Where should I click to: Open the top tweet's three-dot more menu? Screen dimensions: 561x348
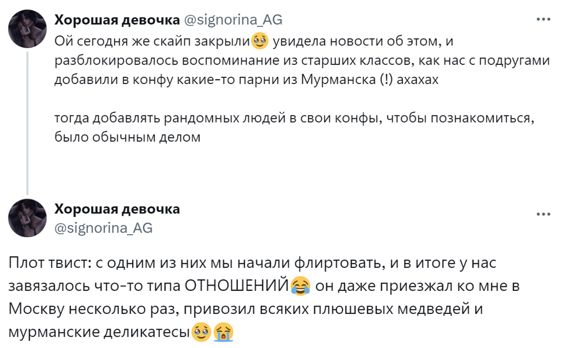(x=543, y=18)
